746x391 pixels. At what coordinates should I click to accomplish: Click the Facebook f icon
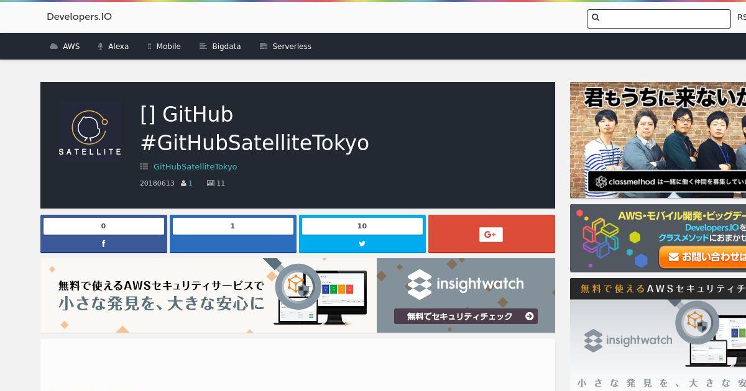point(103,244)
